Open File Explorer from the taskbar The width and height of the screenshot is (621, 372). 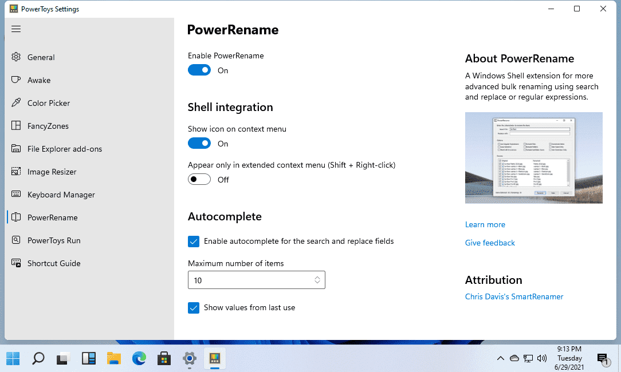tap(113, 358)
